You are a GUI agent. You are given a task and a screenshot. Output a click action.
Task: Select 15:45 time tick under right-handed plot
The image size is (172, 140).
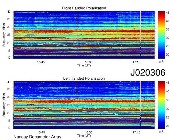(41, 62)
